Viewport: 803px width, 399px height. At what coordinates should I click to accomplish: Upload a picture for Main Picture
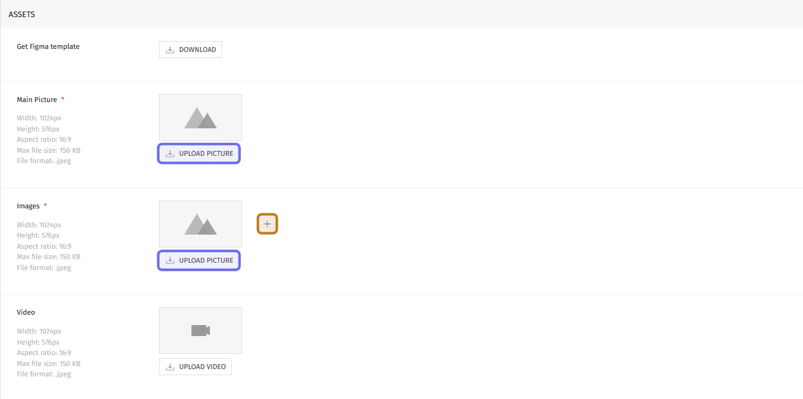tap(199, 153)
